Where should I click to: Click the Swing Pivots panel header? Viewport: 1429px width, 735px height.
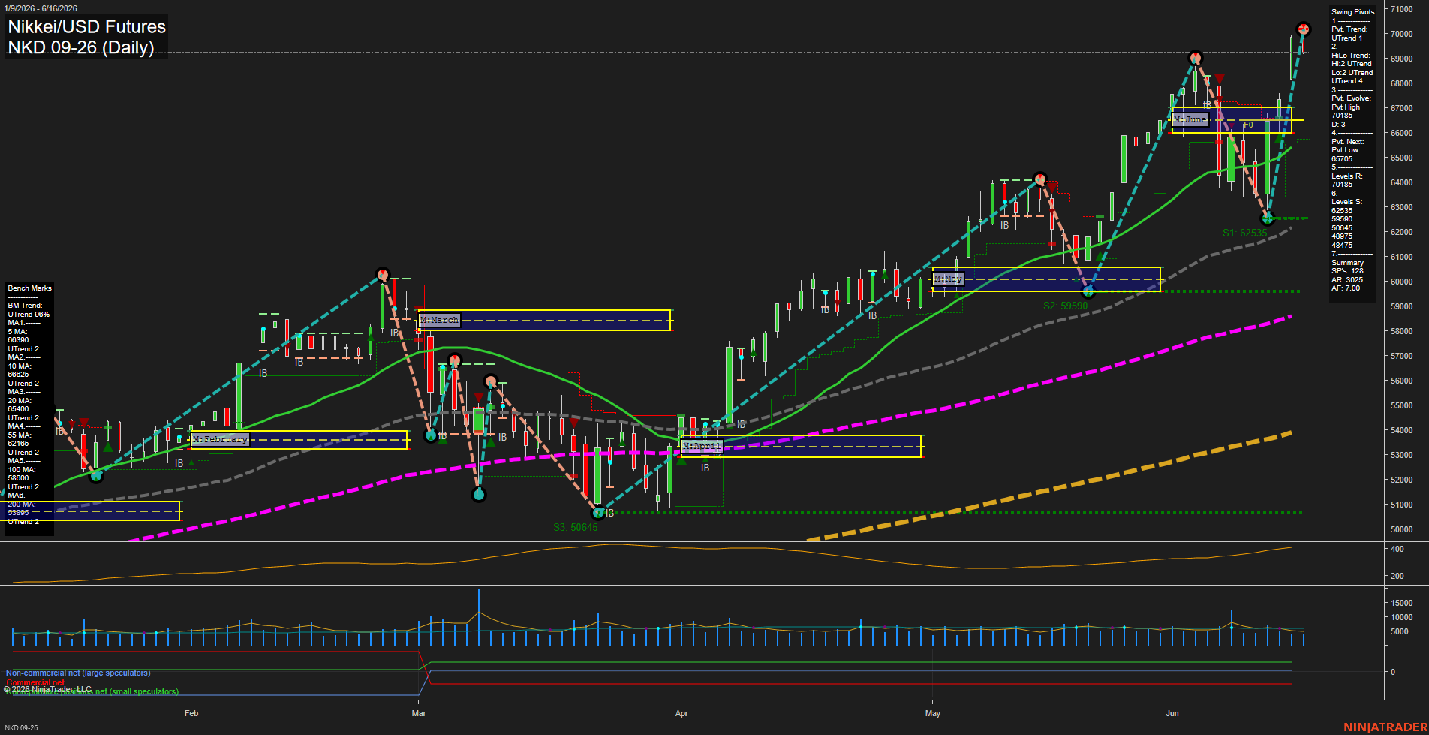pyautogui.click(x=1353, y=12)
